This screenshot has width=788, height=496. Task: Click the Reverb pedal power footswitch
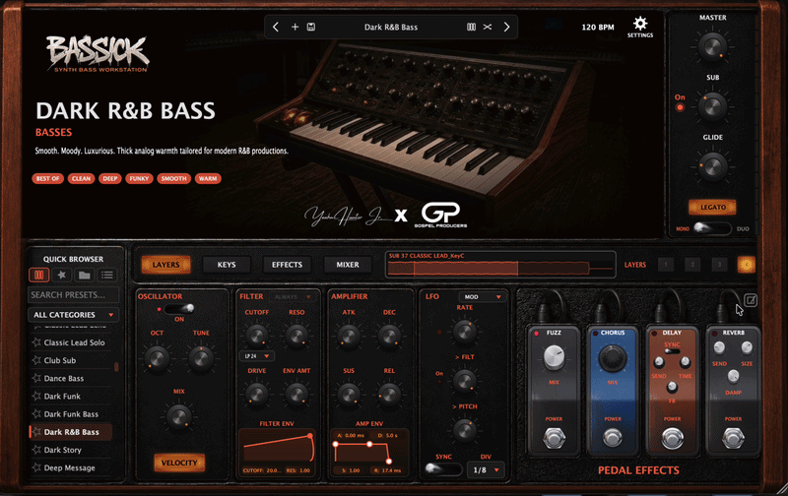(x=733, y=438)
